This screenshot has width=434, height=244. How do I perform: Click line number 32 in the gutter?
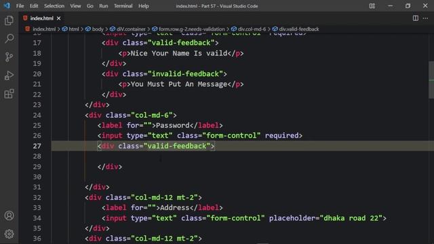37,197
